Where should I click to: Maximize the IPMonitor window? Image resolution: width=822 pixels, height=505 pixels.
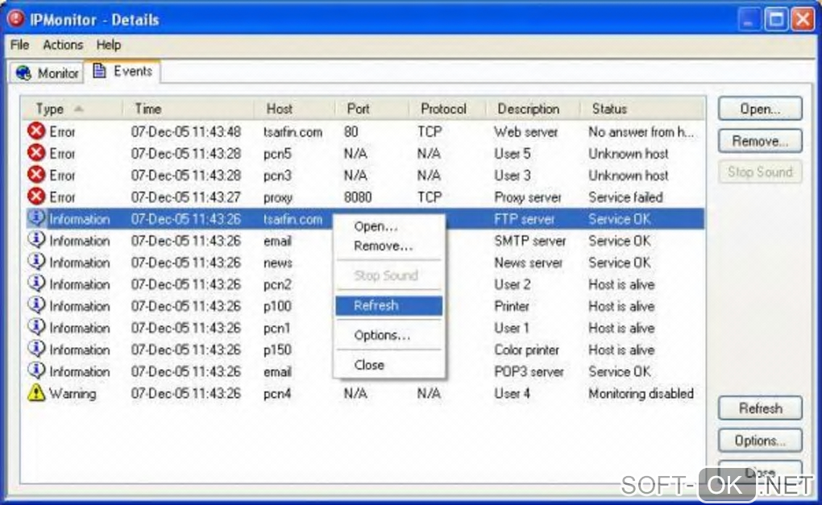[776, 20]
